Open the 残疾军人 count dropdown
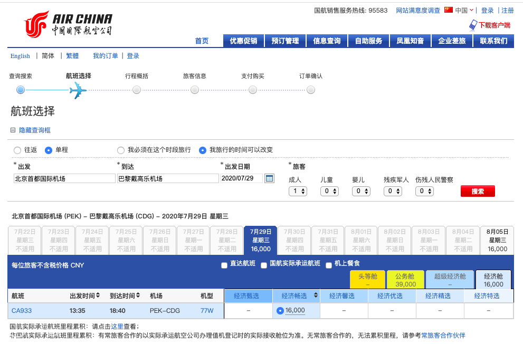523x344 pixels. 393,191
